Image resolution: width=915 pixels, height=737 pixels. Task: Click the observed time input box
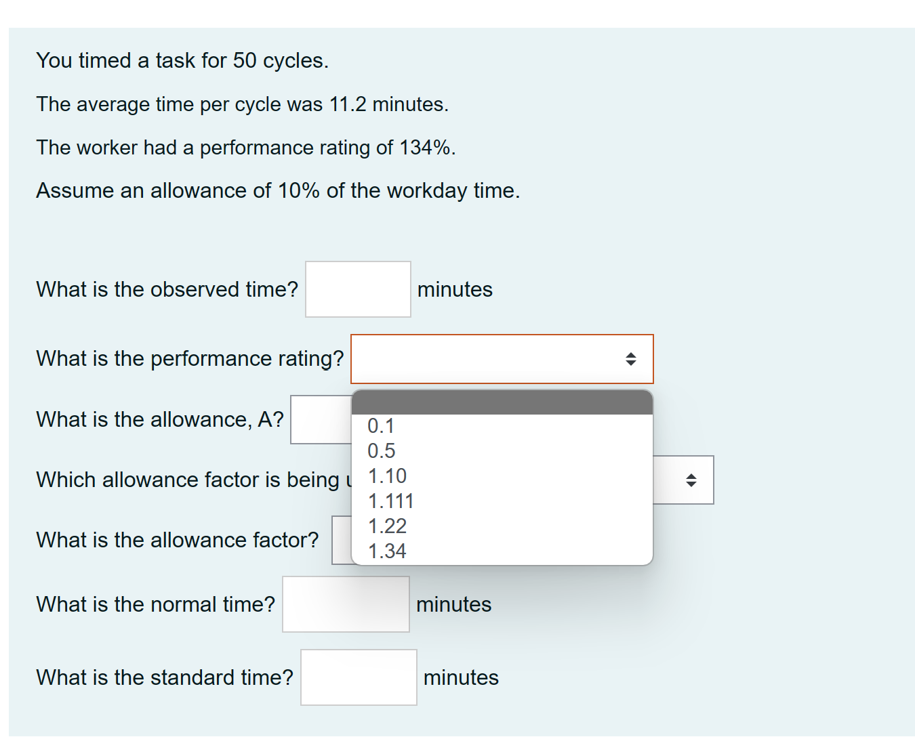[x=358, y=289]
